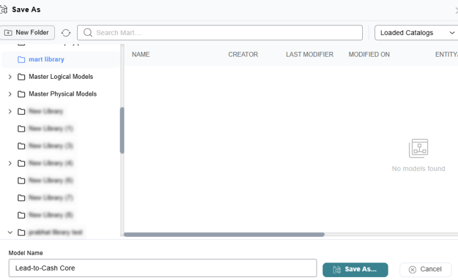The image size is (458, 280).
Task: Sort by LAST MODIFIER column header
Action: pos(310,55)
